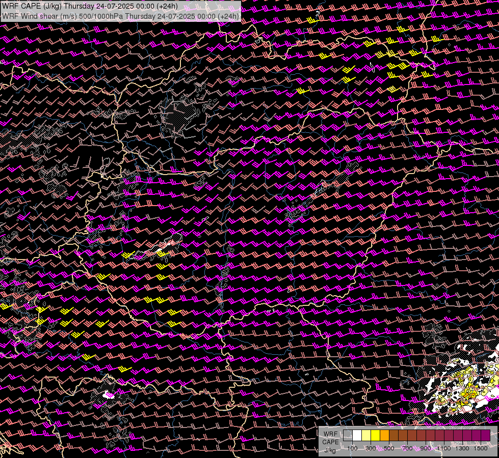Click the pale yellow CAPE legend swatch
Viewport: 499px width, 458px height.
pyautogui.click(x=366, y=435)
